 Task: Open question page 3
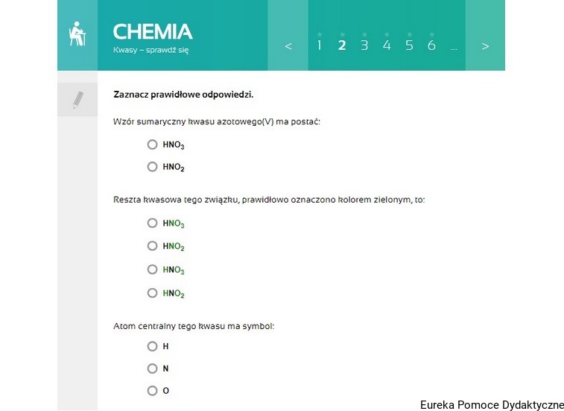coord(364,45)
